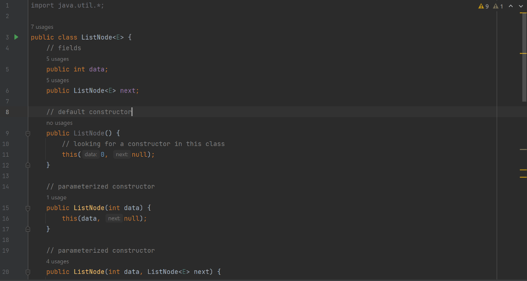
Task: Open the '7 usages' hint above the class
Action: pos(42,27)
